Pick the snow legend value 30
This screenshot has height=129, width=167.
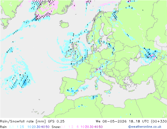pos(92,127)
